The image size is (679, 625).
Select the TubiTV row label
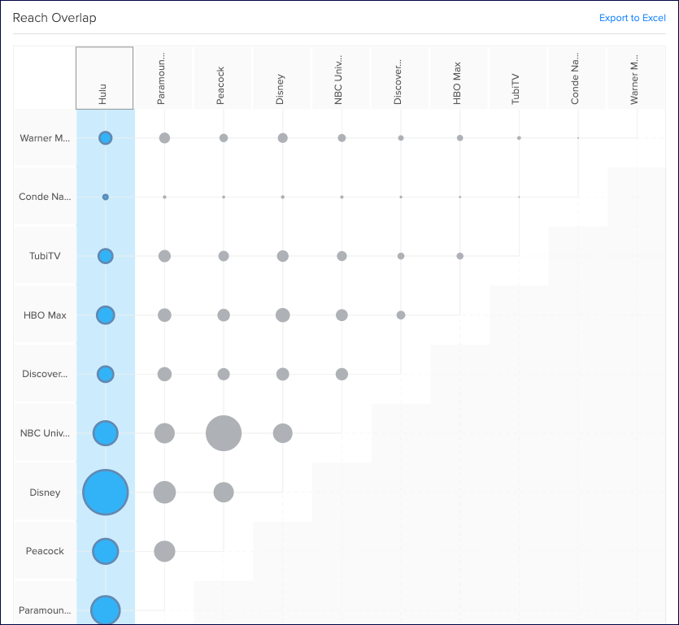[45, 256]
